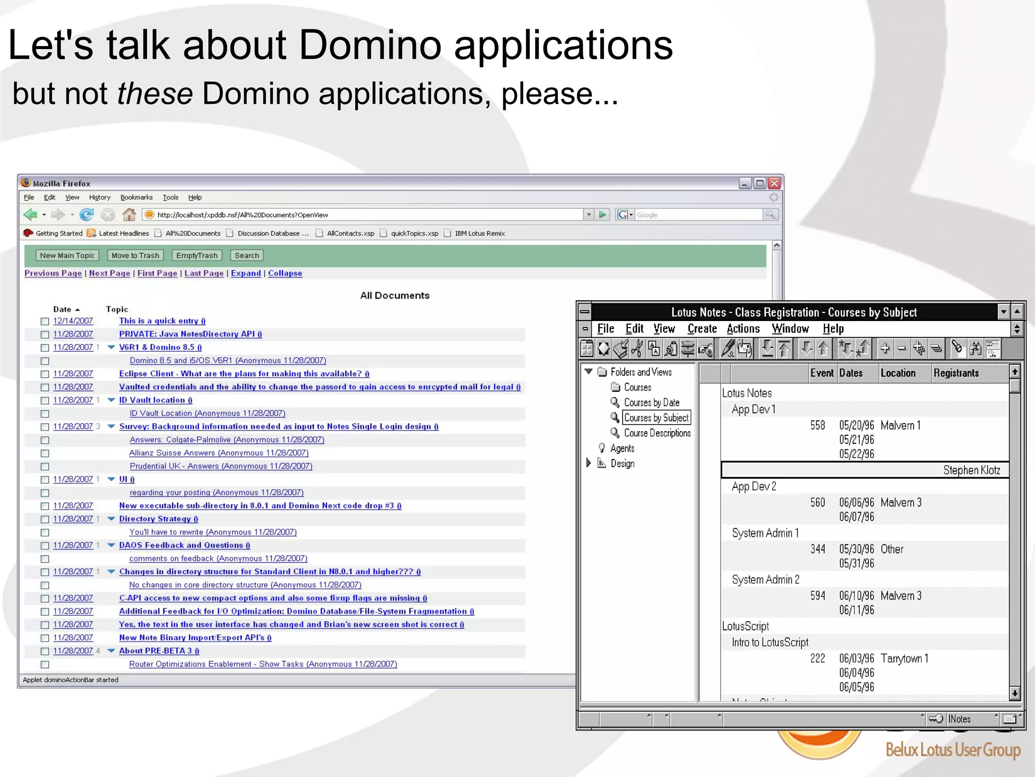Screen dimensions: 1035x777
Task: Click the EmptyTrash button
Action: [x=197, y=255]
